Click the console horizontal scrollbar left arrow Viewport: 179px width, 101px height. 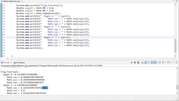click(x=2, y=95)
